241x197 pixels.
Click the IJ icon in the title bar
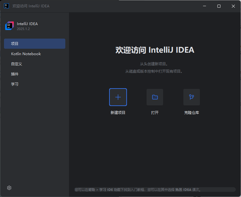click(6, 6)
